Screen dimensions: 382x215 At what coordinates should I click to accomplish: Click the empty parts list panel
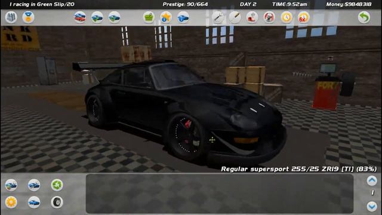(x=220, y=193)
